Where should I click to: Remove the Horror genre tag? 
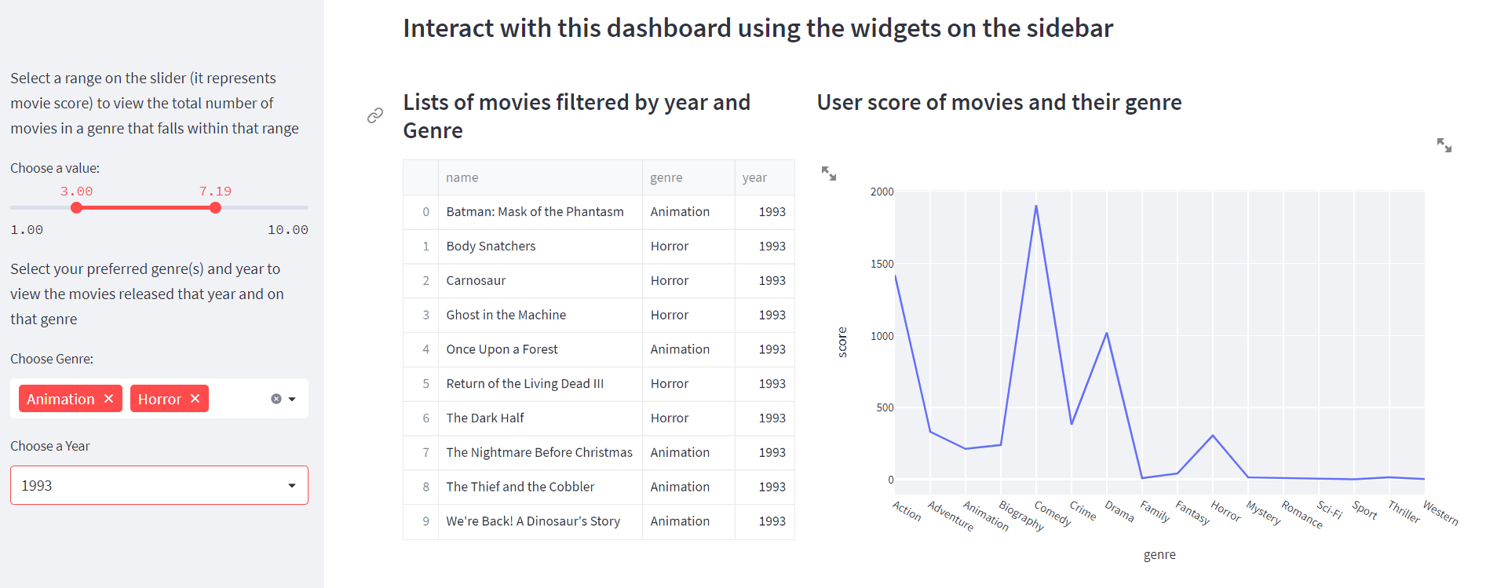pos(195,399)
